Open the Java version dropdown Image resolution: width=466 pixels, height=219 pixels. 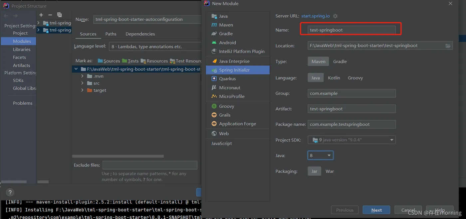click(320, 155)
